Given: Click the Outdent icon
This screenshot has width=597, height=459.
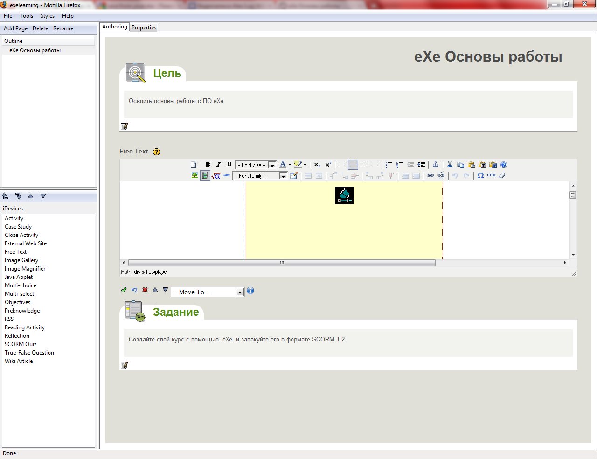Looking at the screenshot, I should point(410,165).
